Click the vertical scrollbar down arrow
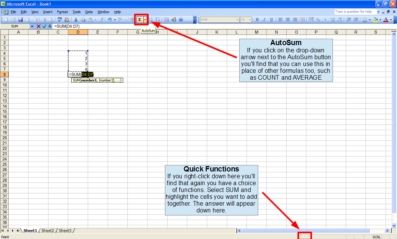 click(x=394, y=226)
